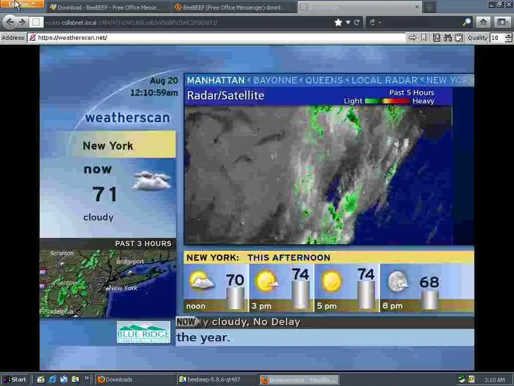
Task: Click the 5 pm forecast sunny icon
Action: 331,281
